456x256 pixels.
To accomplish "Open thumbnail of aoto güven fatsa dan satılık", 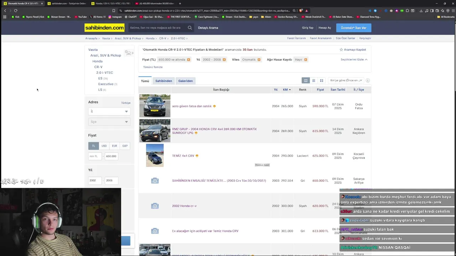I will (x=155, y=106).
